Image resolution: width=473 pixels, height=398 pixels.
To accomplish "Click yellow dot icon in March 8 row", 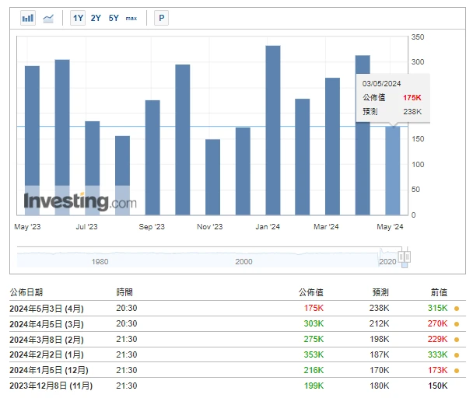I will [x=457, y=339].
